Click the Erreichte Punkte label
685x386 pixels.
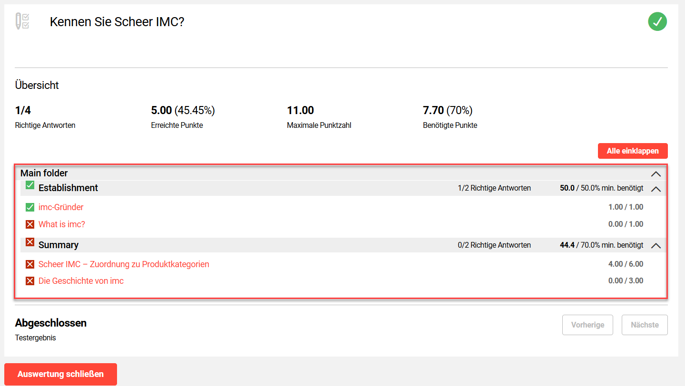[177, 125]
